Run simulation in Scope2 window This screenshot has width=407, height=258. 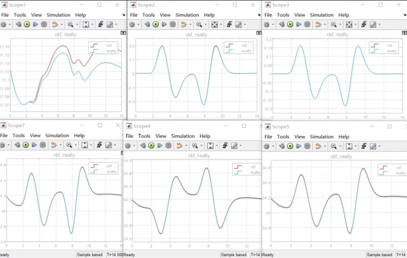click(155, 24)
